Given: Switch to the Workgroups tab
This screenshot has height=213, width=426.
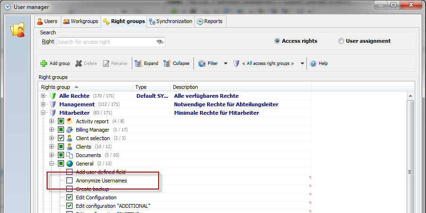Looking at the screenshot, I should point(81,22).
